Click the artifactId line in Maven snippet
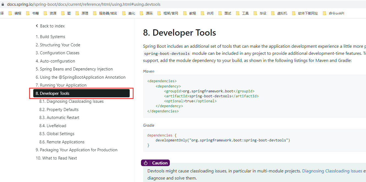The image size is (366, 182). [x=211, y=96]
